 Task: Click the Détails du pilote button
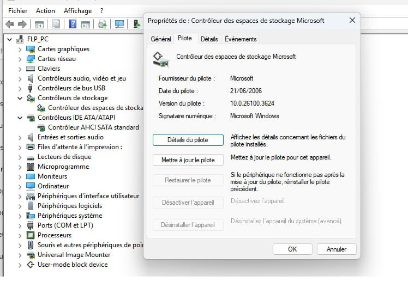(x=188, y=140)
